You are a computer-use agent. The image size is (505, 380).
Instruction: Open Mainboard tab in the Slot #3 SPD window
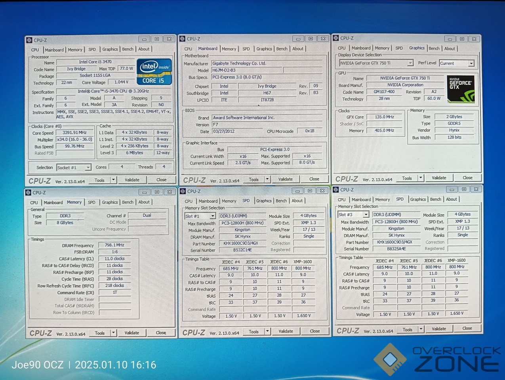click(361, 200)
